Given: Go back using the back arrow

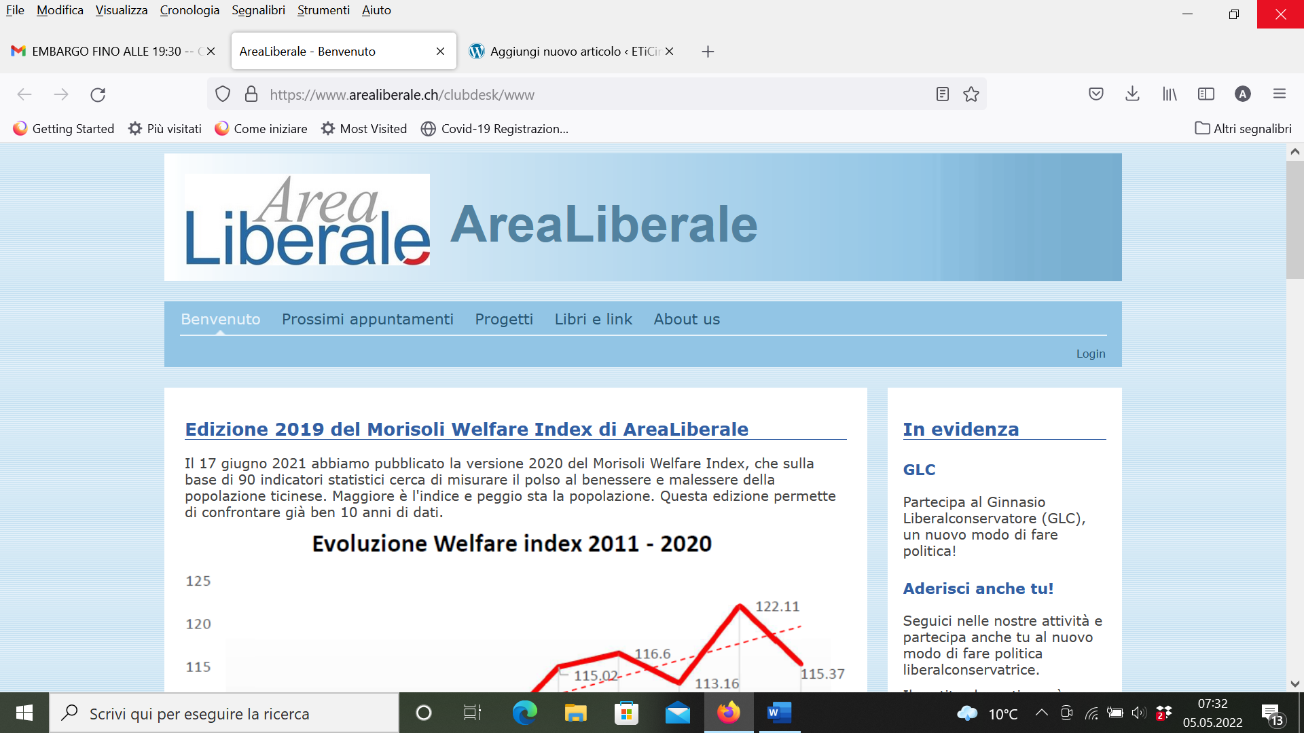Looking at the screenshot, I should click(24, 94).
